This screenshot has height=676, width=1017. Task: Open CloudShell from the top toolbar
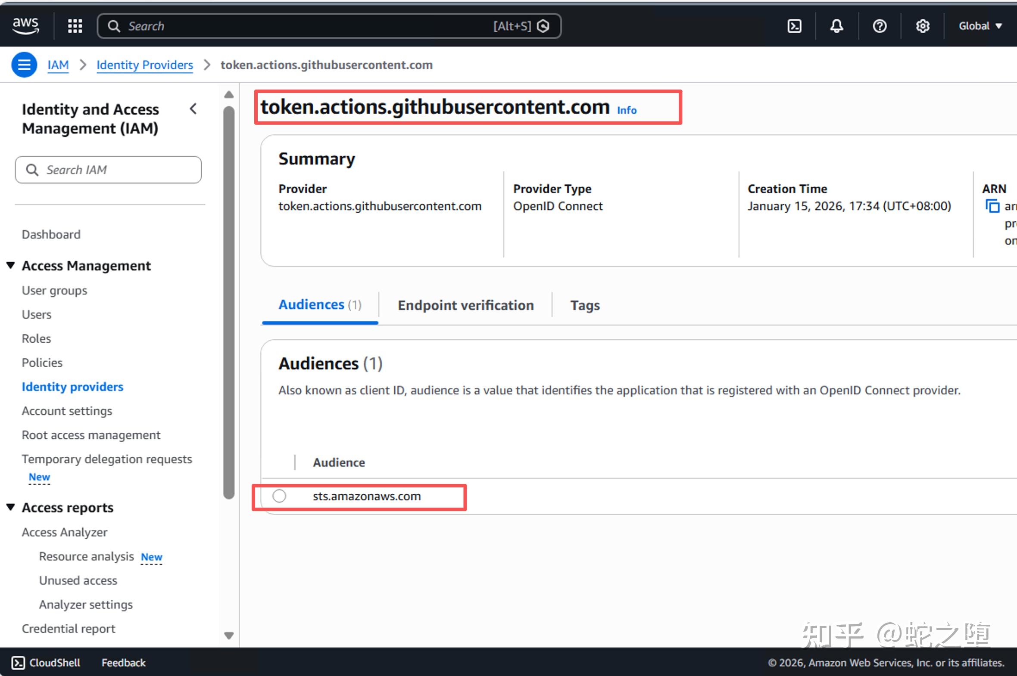(x=794, y=26)
